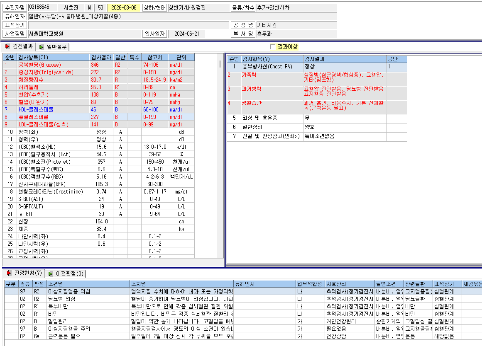Select the 공복혈당(Glucose) result row
The height and width of the screenshot is (346, 482).
tap(99, 65)
